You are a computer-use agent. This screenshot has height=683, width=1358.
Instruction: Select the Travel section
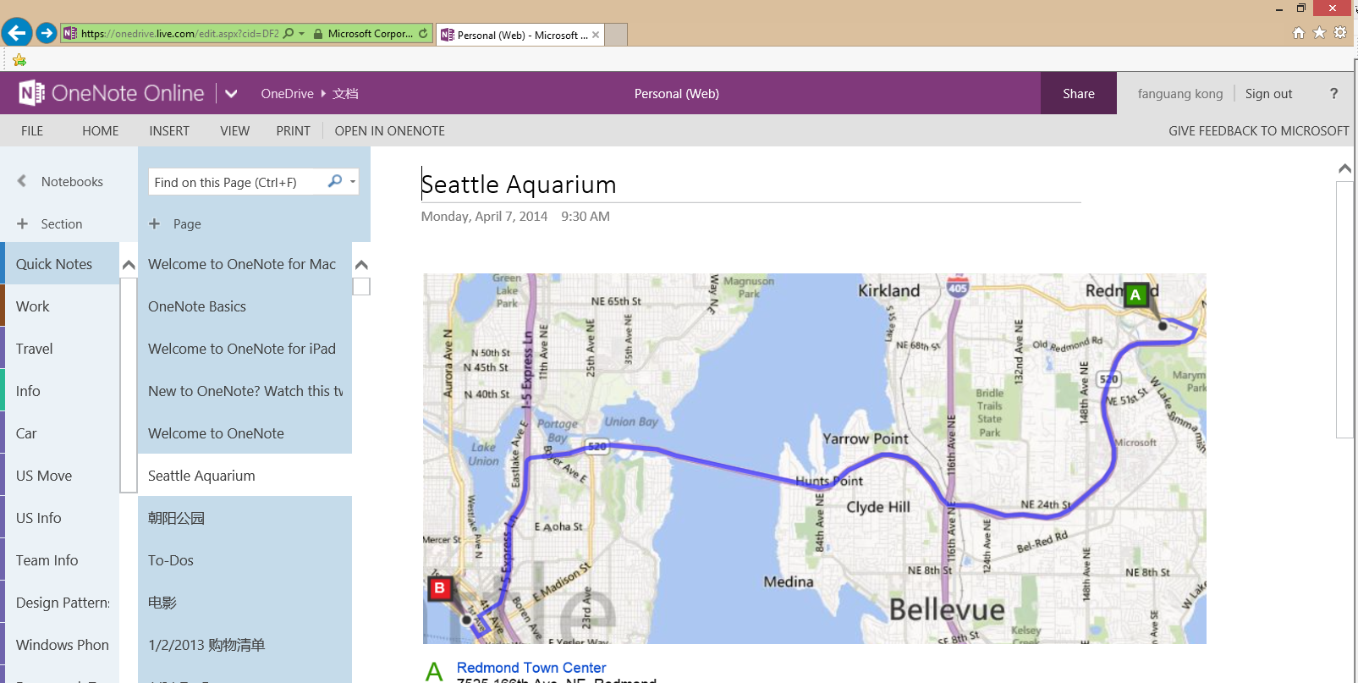(35, 349)
